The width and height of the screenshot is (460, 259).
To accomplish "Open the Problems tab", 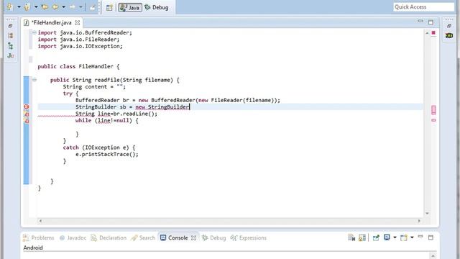I will [39, 238].
